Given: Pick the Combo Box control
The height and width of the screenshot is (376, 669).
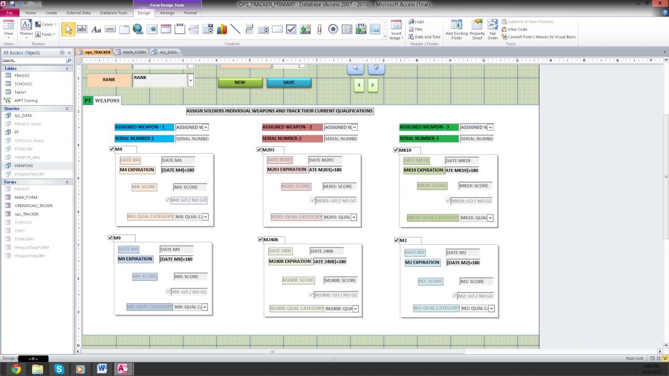Looking at the screenshot, I should pos(208,29).
